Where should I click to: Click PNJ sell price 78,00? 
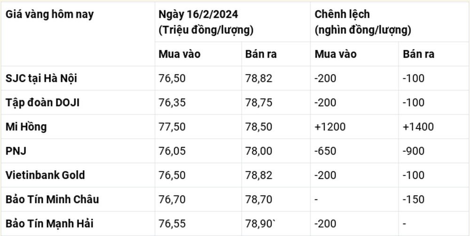click(x=258, y=151)
